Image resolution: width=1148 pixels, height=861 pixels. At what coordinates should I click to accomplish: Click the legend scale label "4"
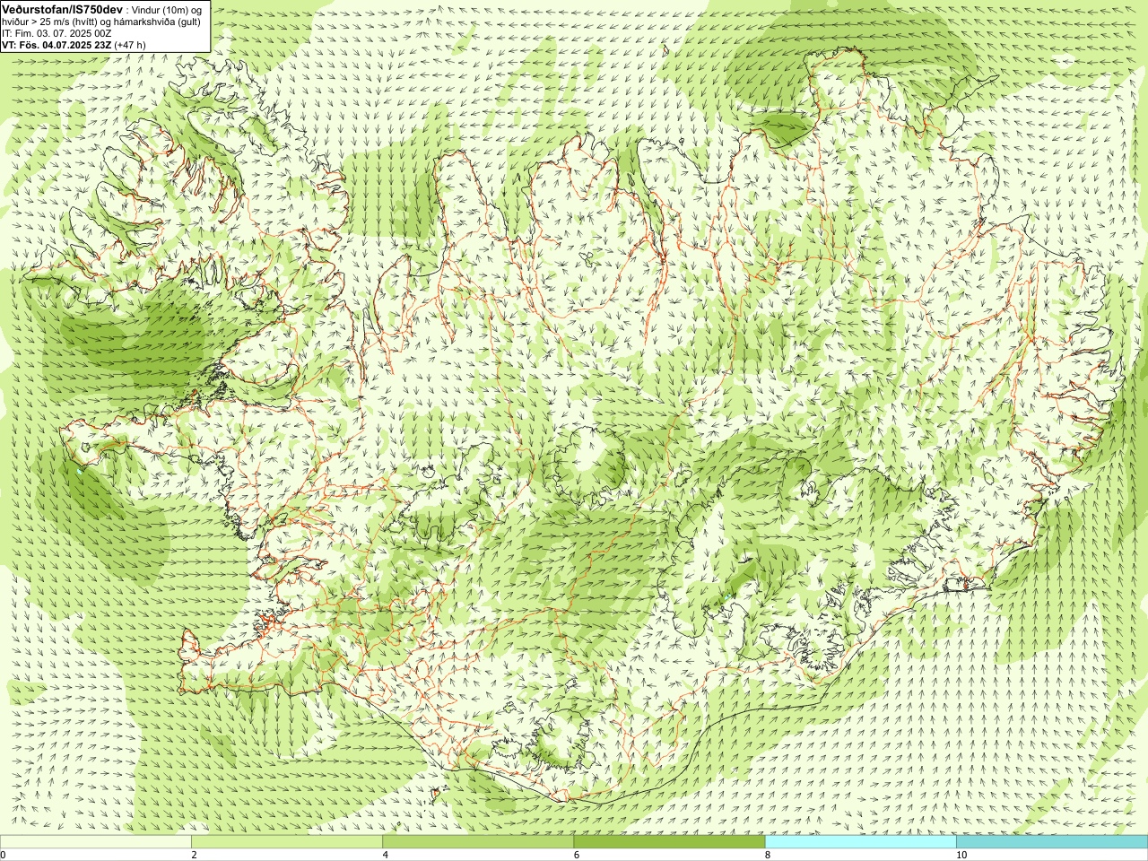tap(385, 855)
